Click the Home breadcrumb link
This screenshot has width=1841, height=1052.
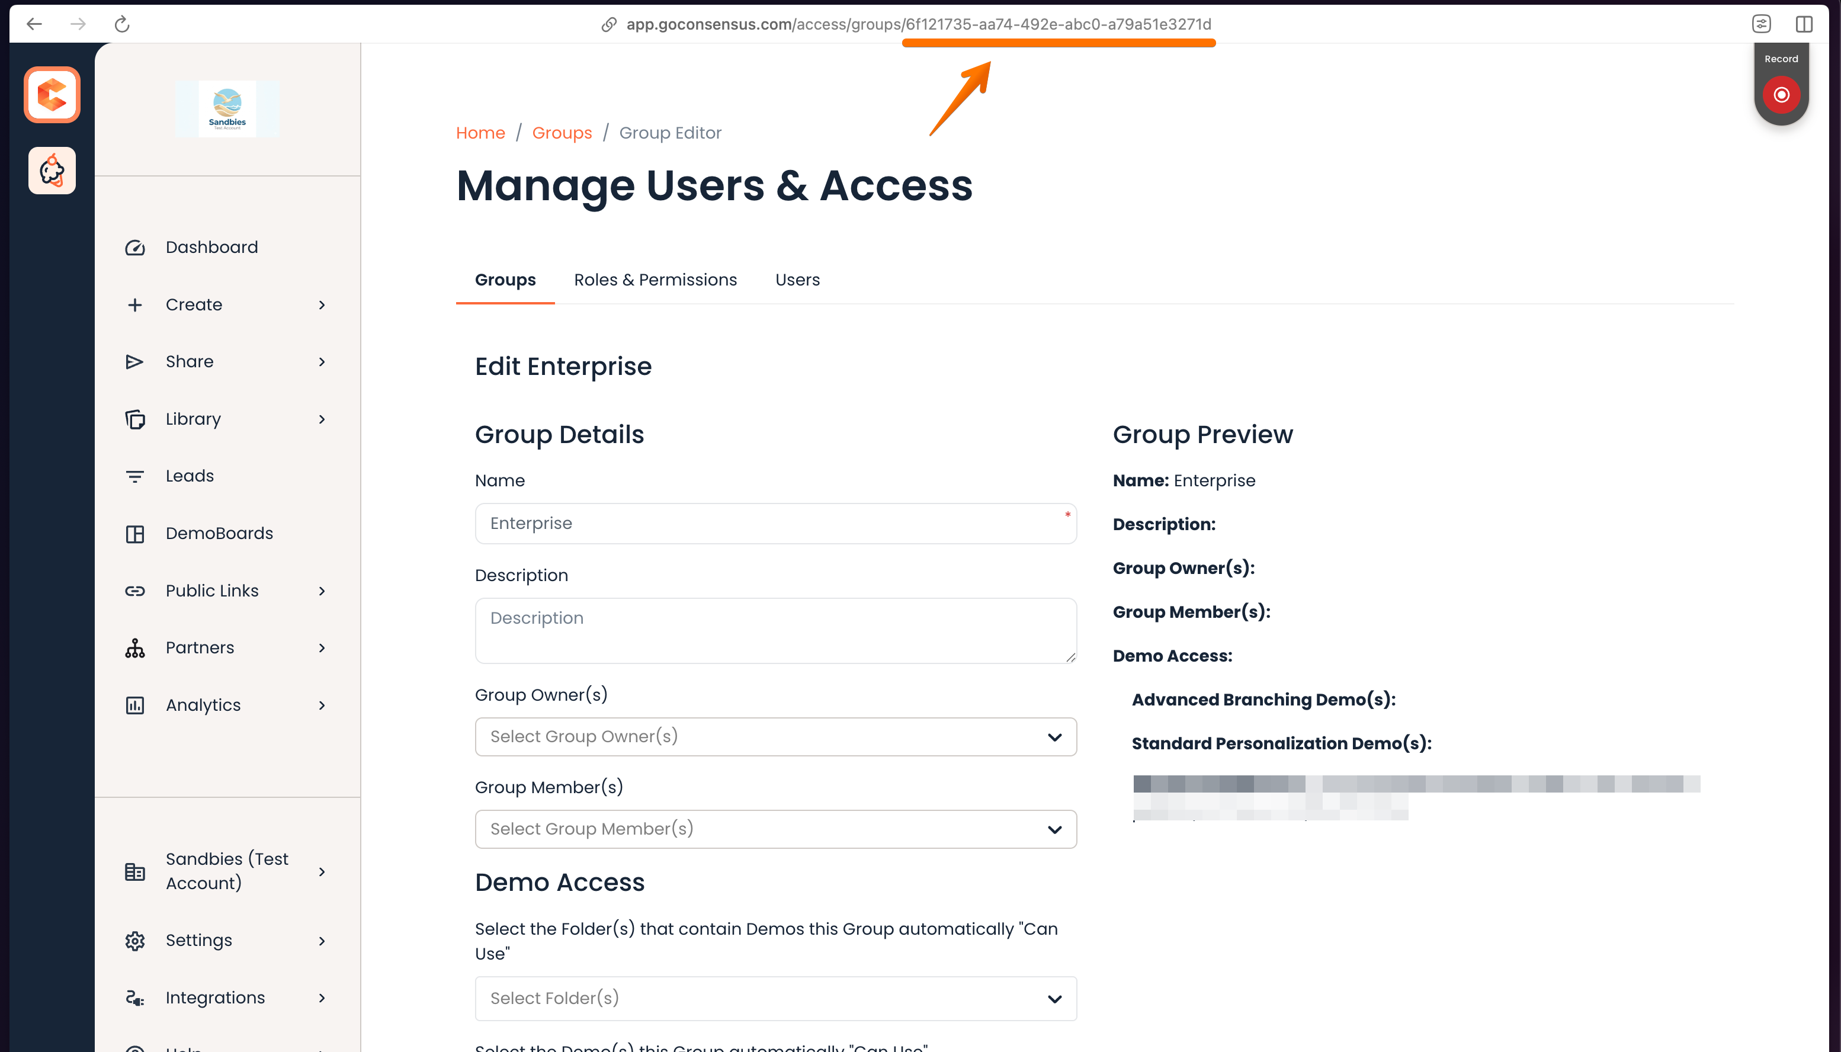pyautogui.click(x=480, y=133)
